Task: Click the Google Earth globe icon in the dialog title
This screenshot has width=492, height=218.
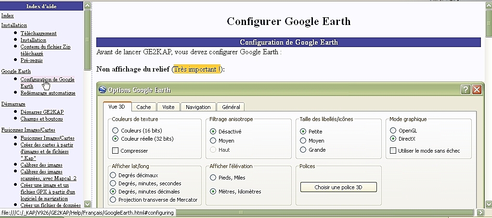Action: (102, 90)
